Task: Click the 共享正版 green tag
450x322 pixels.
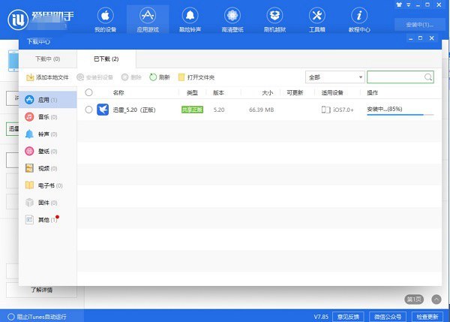Action: [192, 110]
